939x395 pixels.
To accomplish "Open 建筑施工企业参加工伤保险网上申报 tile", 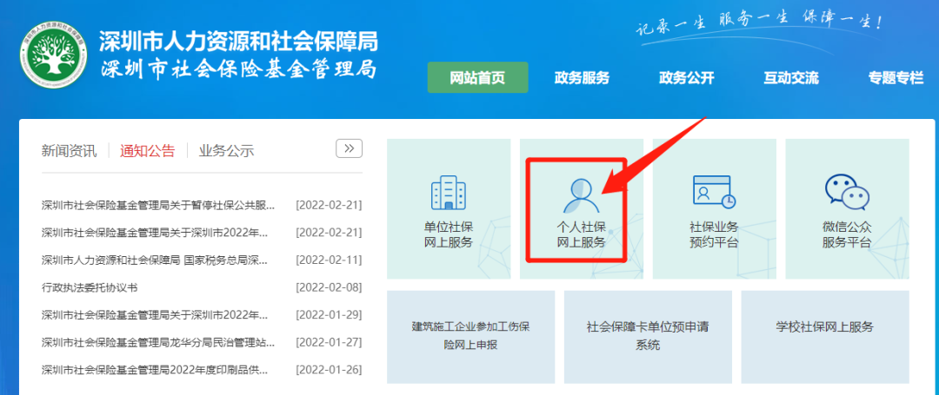I will [470, 337].
